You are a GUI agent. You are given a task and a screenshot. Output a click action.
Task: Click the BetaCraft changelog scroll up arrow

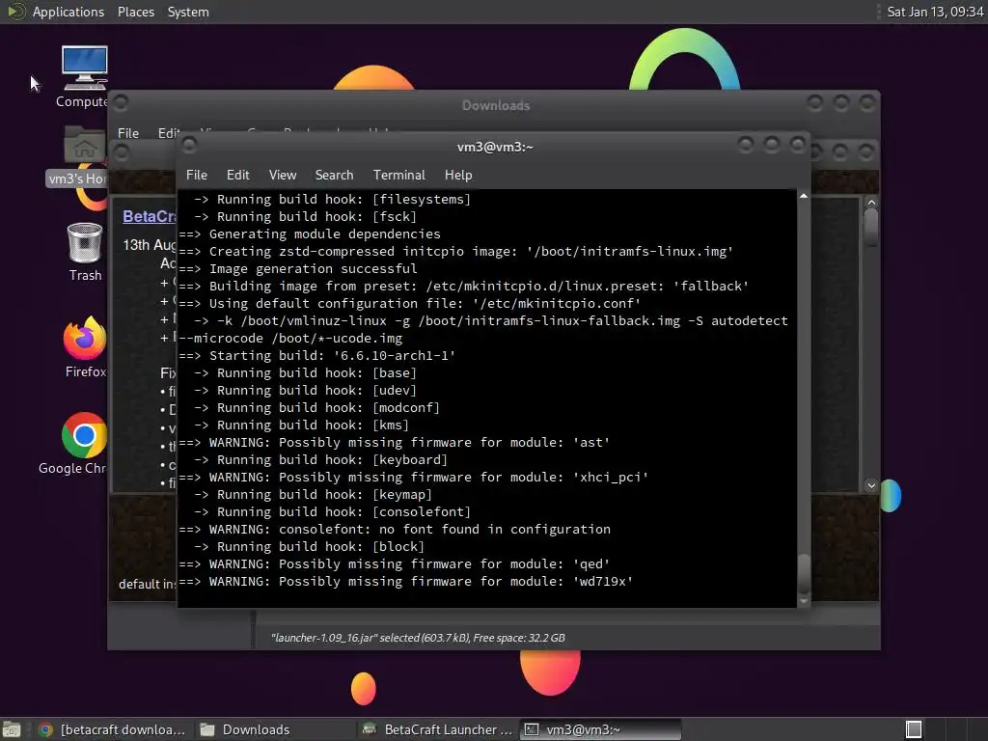coord(871,203)
